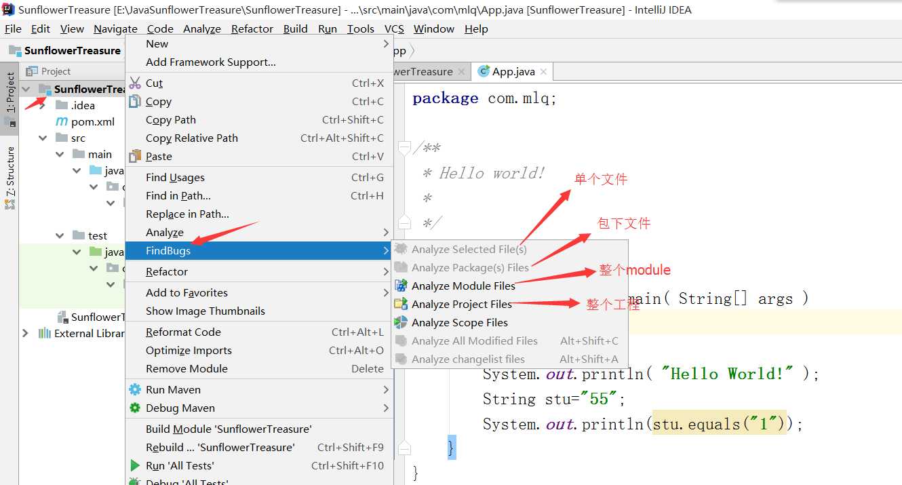Choose Analyze Module Files
The width and height of the screenshot is (902, 485).
coord(510,286)
